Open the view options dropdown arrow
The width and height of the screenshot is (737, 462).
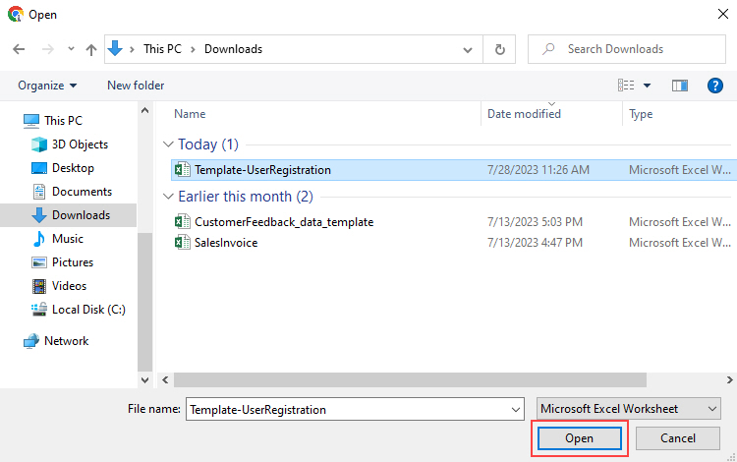tap(648, 86)
